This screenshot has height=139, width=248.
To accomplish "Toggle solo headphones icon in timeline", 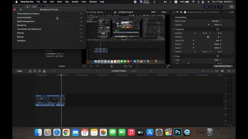I will 212,71.
